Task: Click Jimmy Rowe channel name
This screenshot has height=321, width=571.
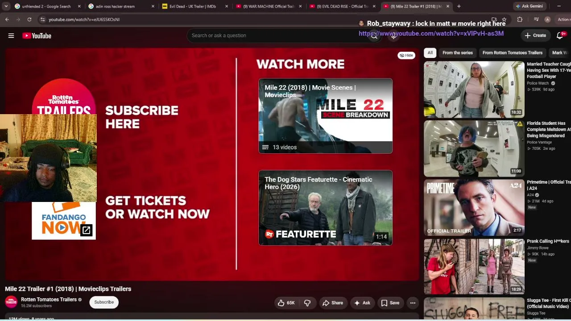Action: pos(538,248)
